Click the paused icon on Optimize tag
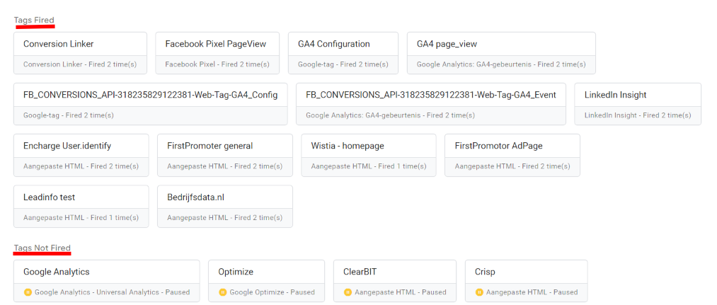The height and width of the screenshot is (305, 717). coord(223,292)
